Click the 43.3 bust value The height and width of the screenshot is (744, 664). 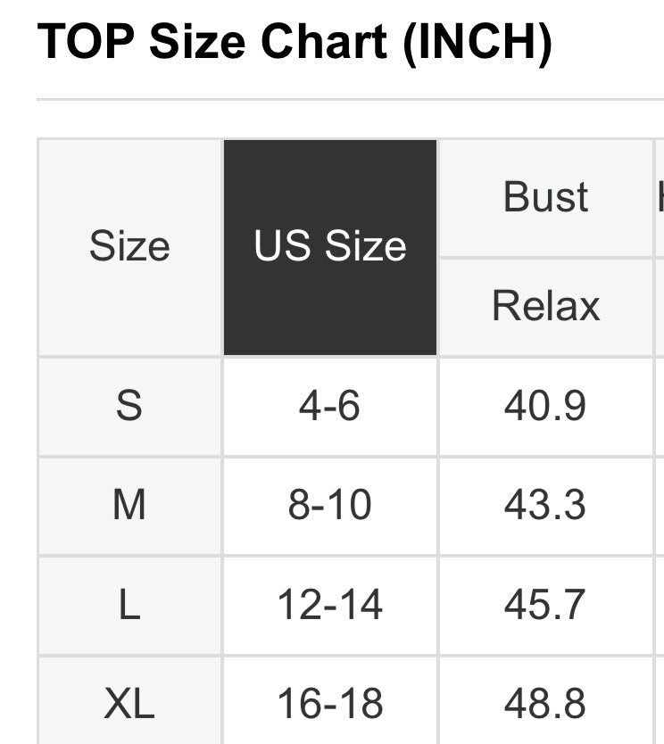[545, 506]
